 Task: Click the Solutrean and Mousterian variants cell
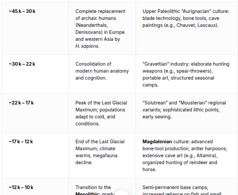pyautogui.click(x=184, y=109)
